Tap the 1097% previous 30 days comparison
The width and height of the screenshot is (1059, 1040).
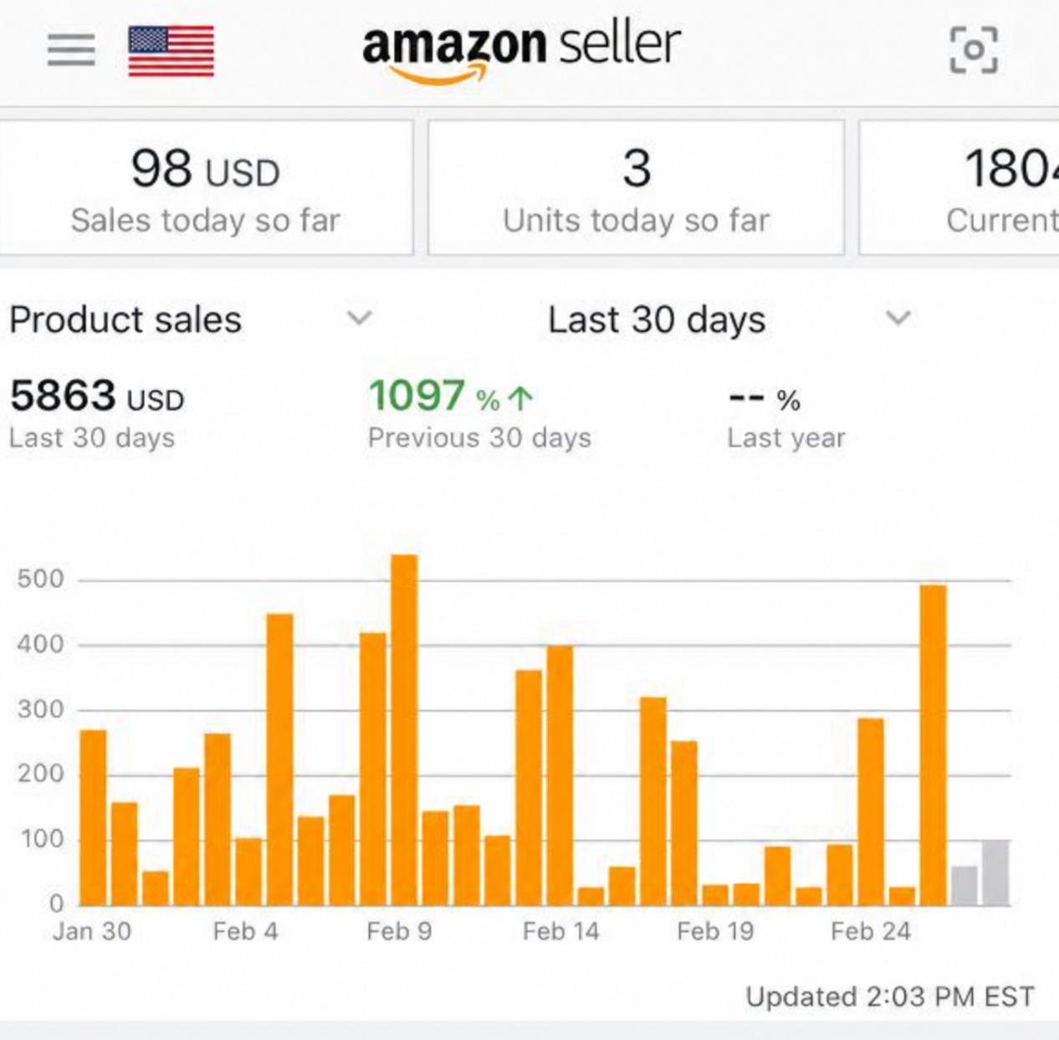click(450, 397)
